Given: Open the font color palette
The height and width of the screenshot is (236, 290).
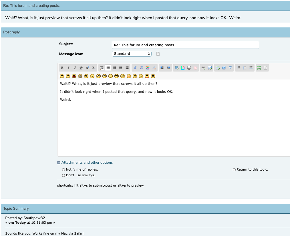Looking at the screenshot, I should [x=148, y=68].
